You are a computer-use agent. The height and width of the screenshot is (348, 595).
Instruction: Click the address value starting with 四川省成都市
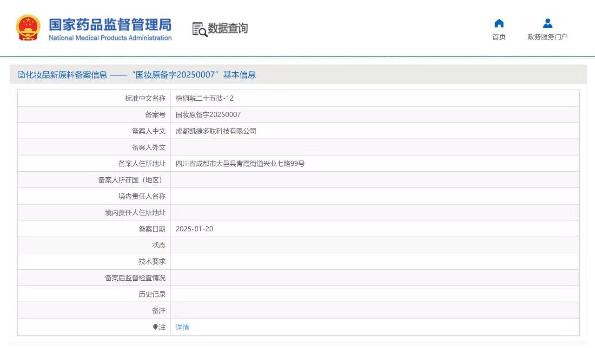[240, 163]
